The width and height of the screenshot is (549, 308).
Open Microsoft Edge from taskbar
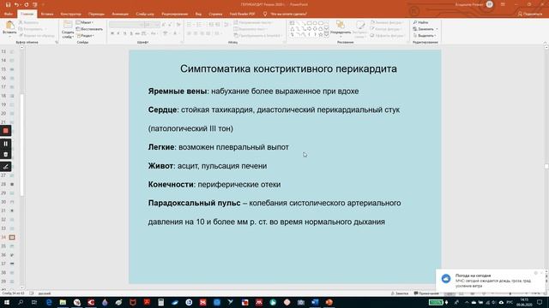pyautogui.click(x=49, y=302)
